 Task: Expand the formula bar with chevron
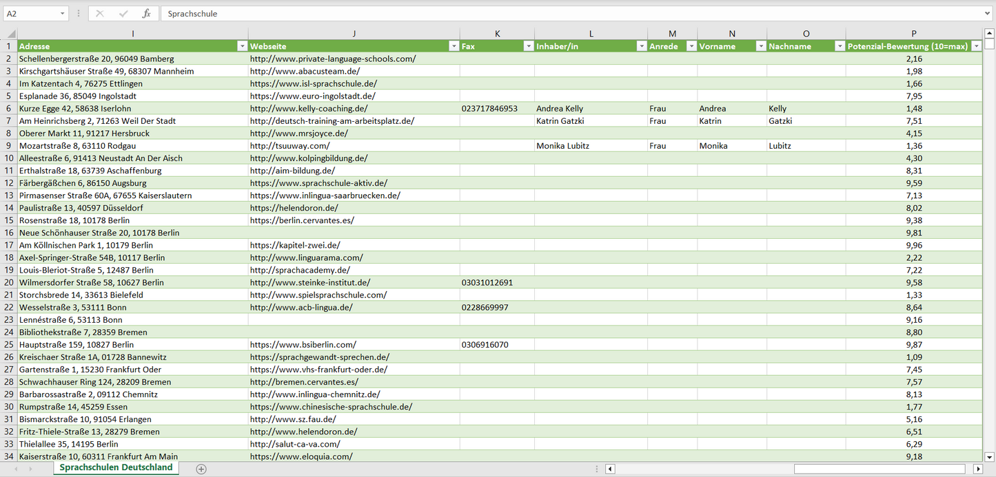(x=988, y=14)
